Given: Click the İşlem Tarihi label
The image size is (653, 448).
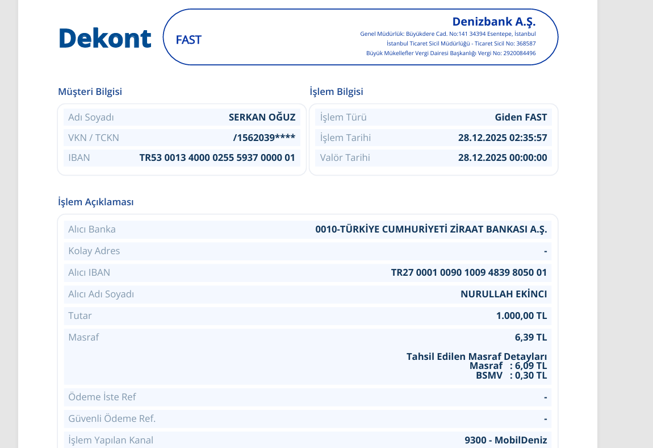Looking at the screenshot, I should coord(345,138).
